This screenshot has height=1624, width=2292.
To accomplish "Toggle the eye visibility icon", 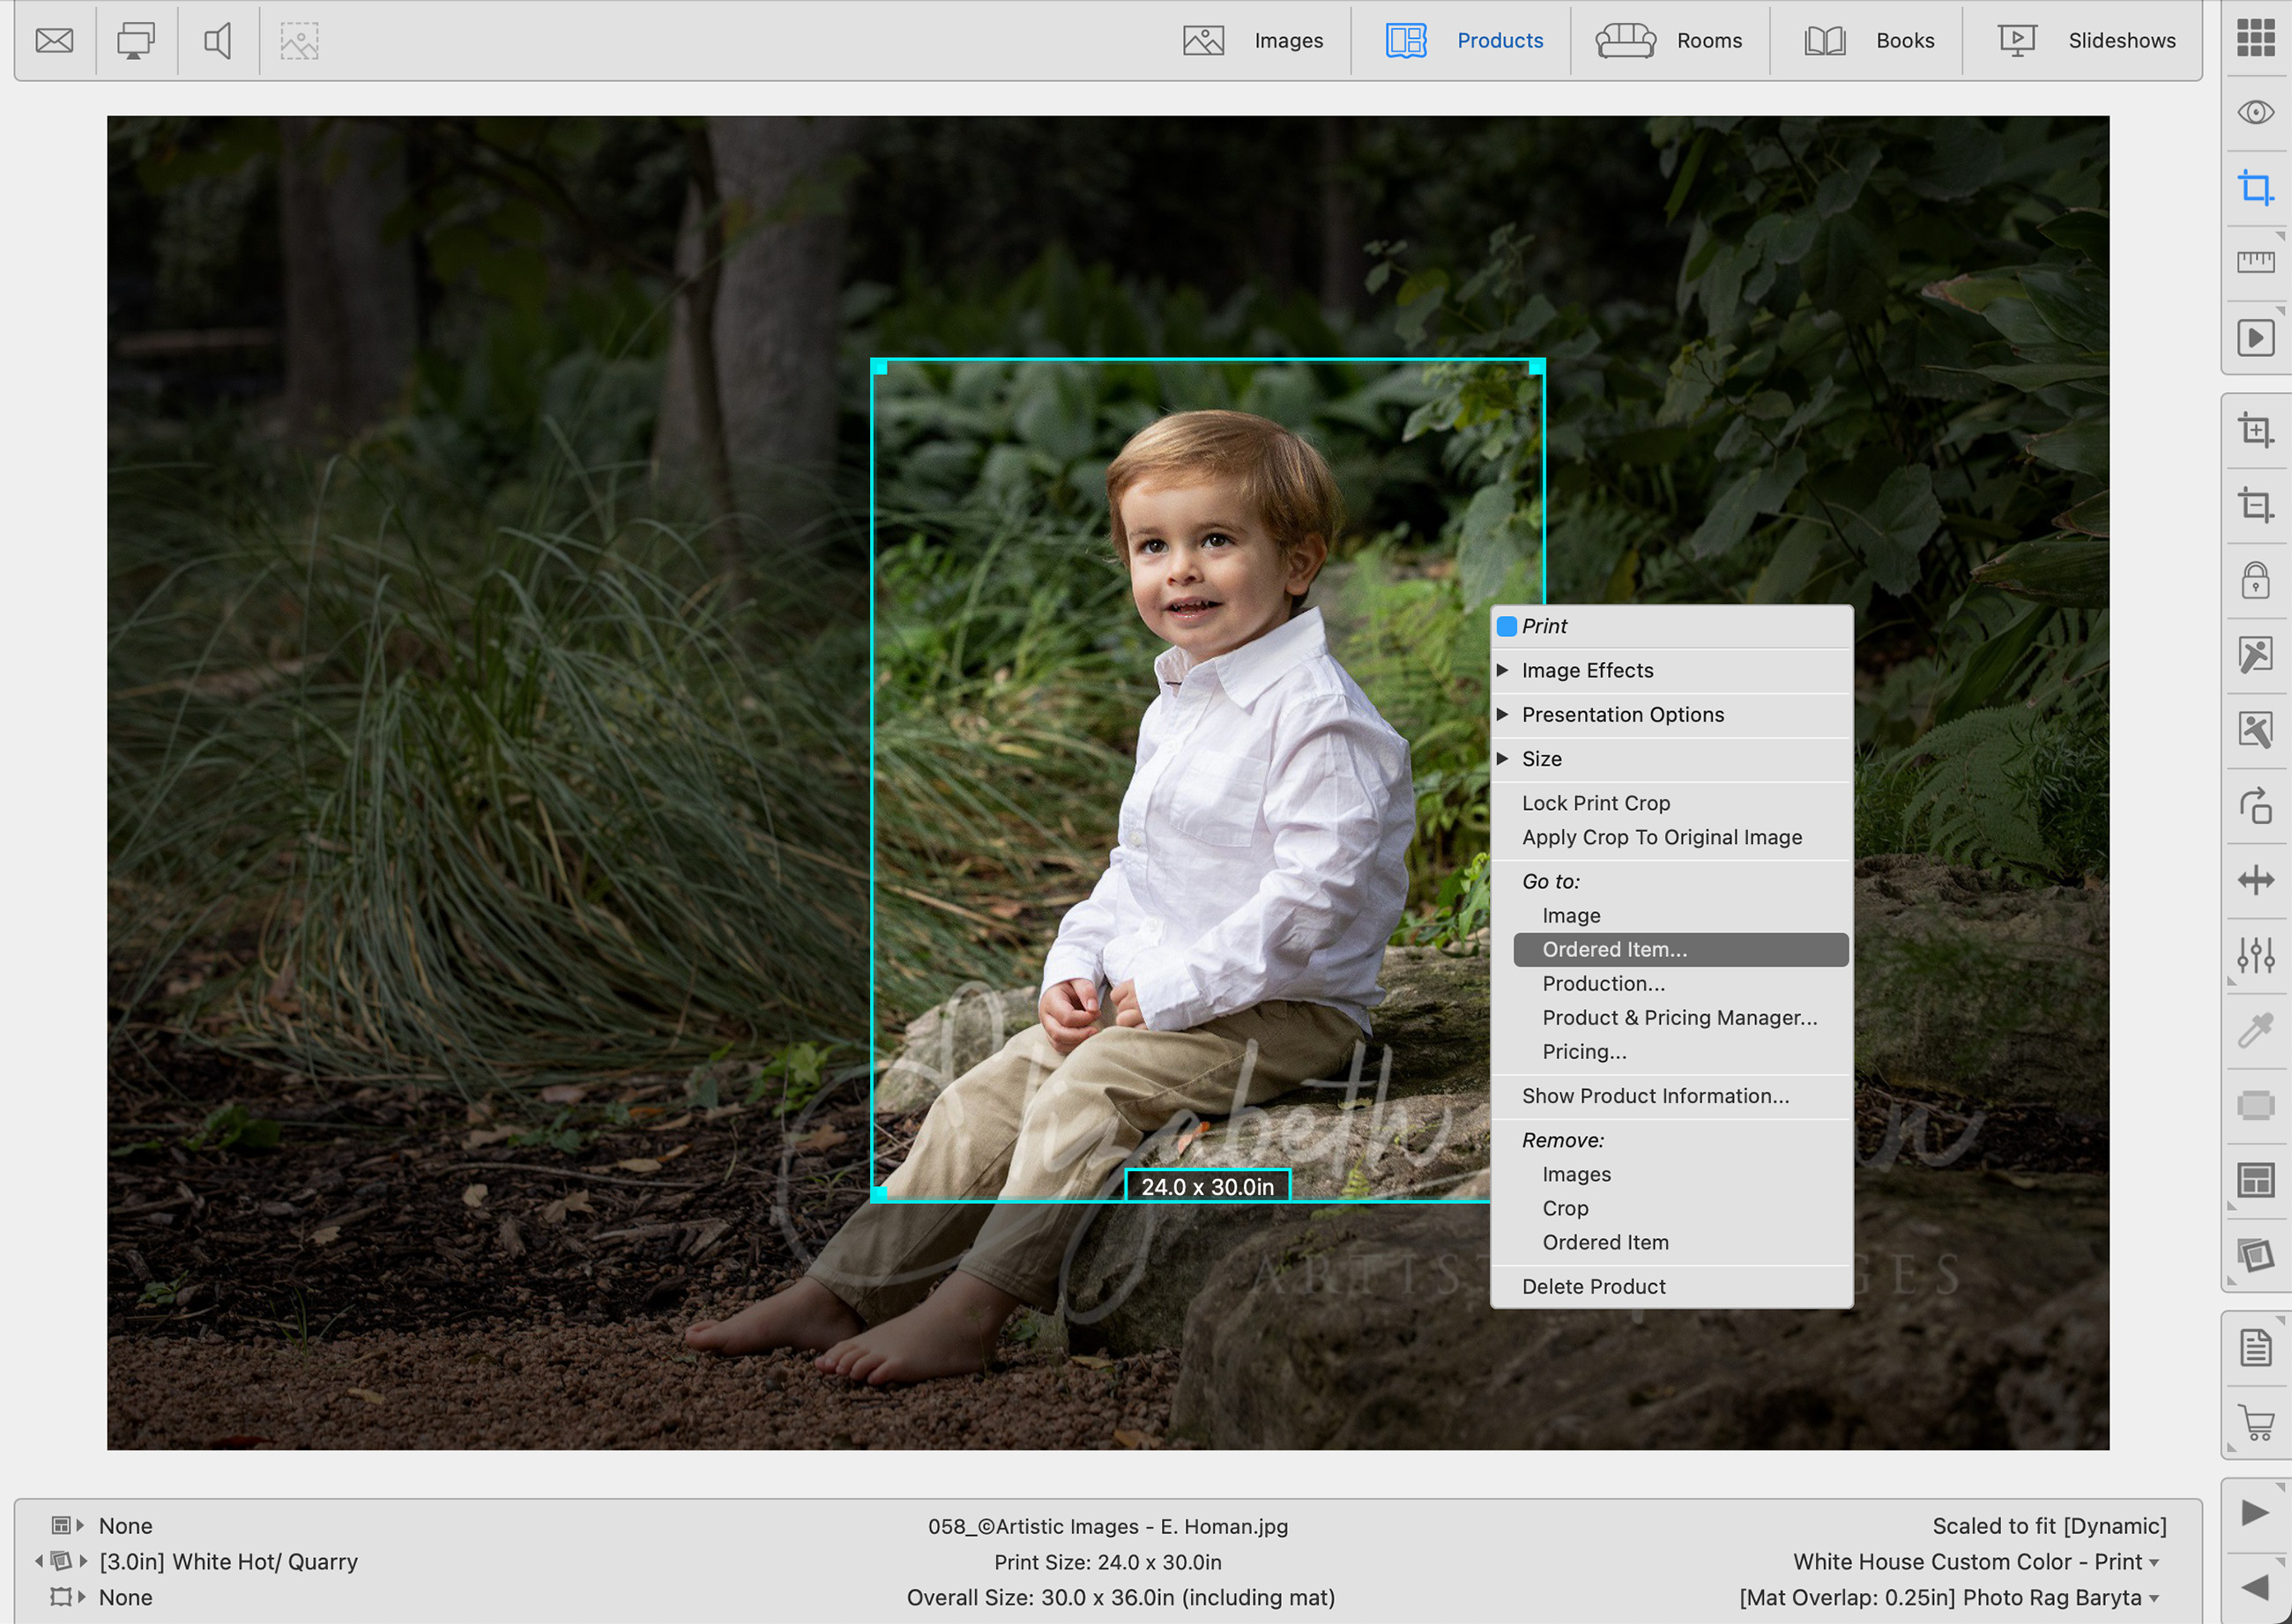I will [2255, 112].
